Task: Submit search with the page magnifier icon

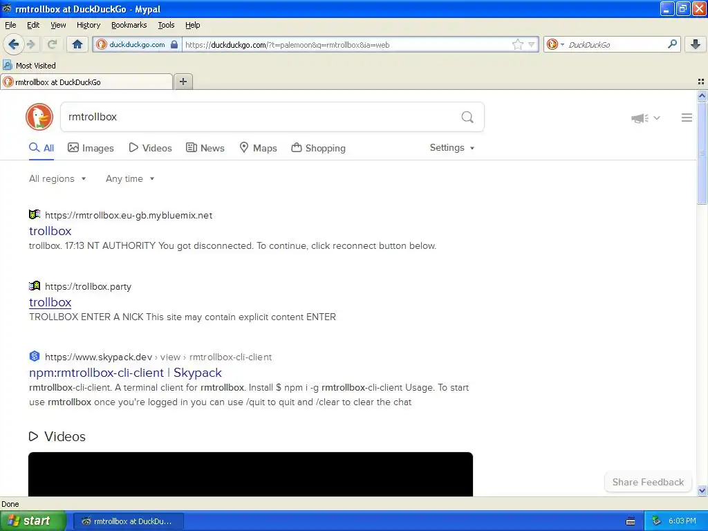Action: [x=467, y=118]
